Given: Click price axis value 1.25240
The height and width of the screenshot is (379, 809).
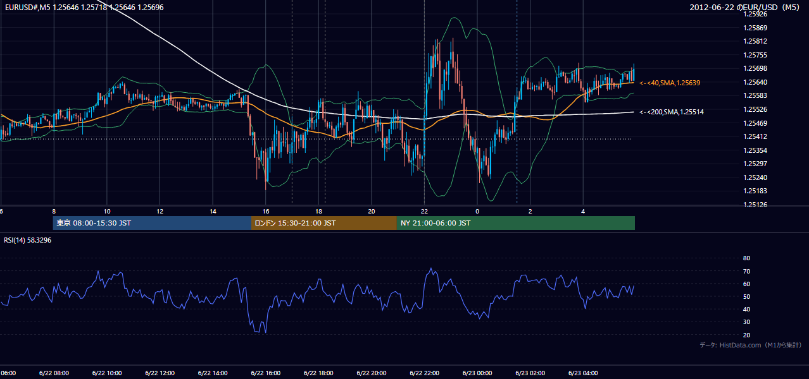Looking at the screenshot, I should click(756, 177).
